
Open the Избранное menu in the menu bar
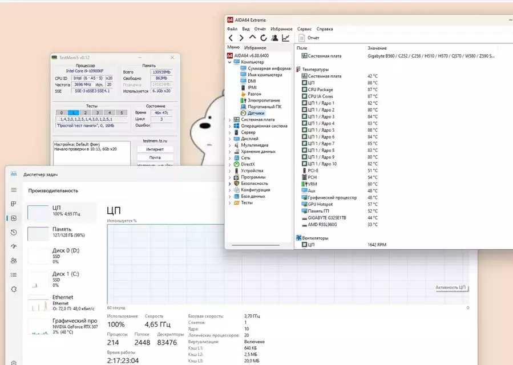281,29
